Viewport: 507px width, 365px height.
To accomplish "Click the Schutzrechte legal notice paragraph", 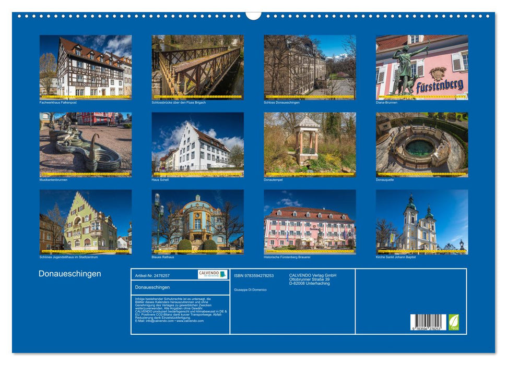I will (181, 310).
